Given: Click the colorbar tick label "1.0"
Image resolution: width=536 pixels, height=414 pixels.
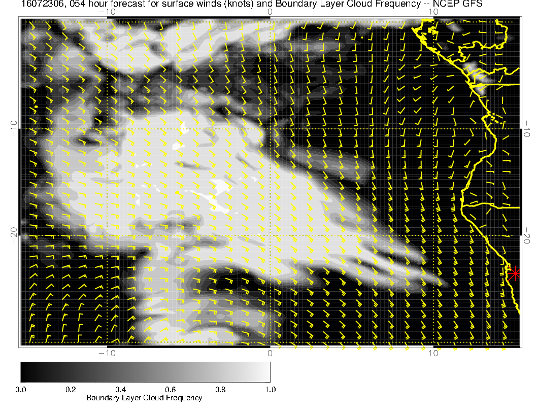Looking at the screenshot, I should (x=270, y=390).
